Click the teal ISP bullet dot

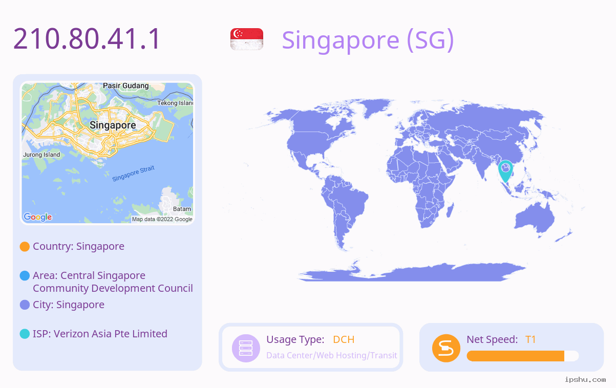(x=25, y=334)
